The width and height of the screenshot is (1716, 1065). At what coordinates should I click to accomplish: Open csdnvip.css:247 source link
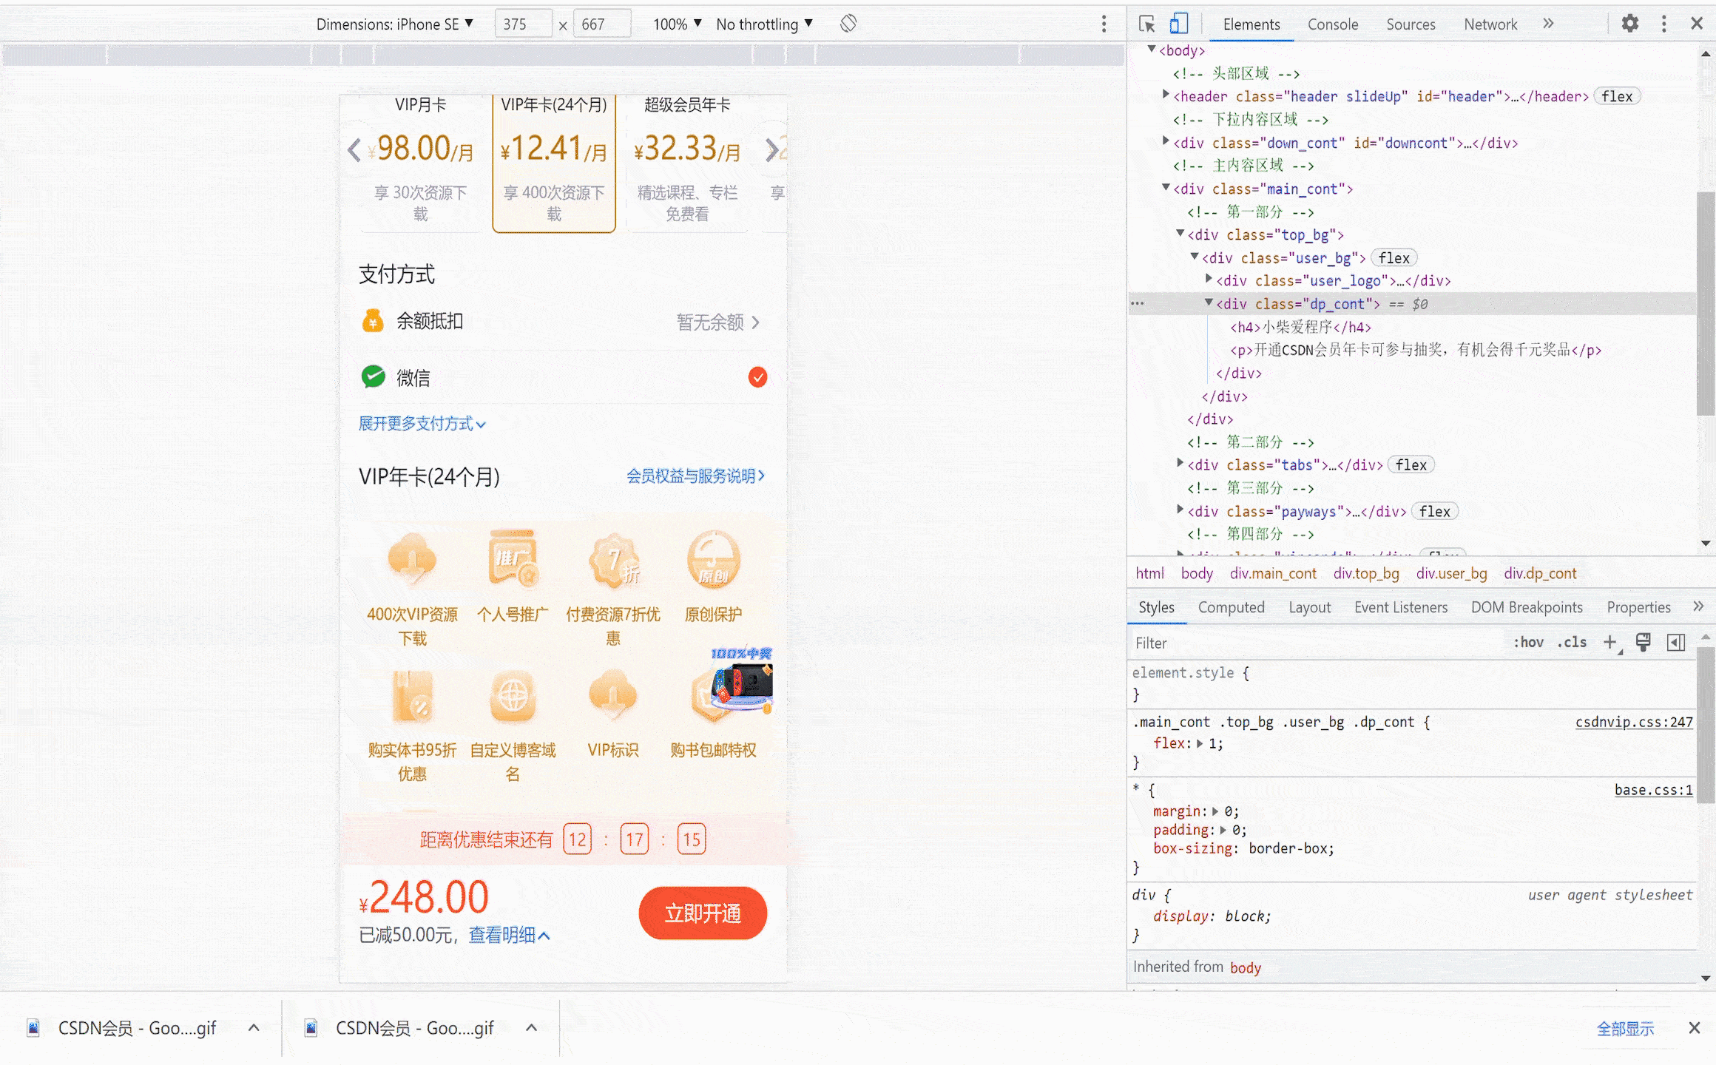coord(1634,723)
